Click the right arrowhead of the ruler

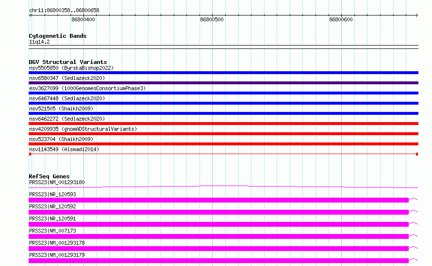click(417, 15)
